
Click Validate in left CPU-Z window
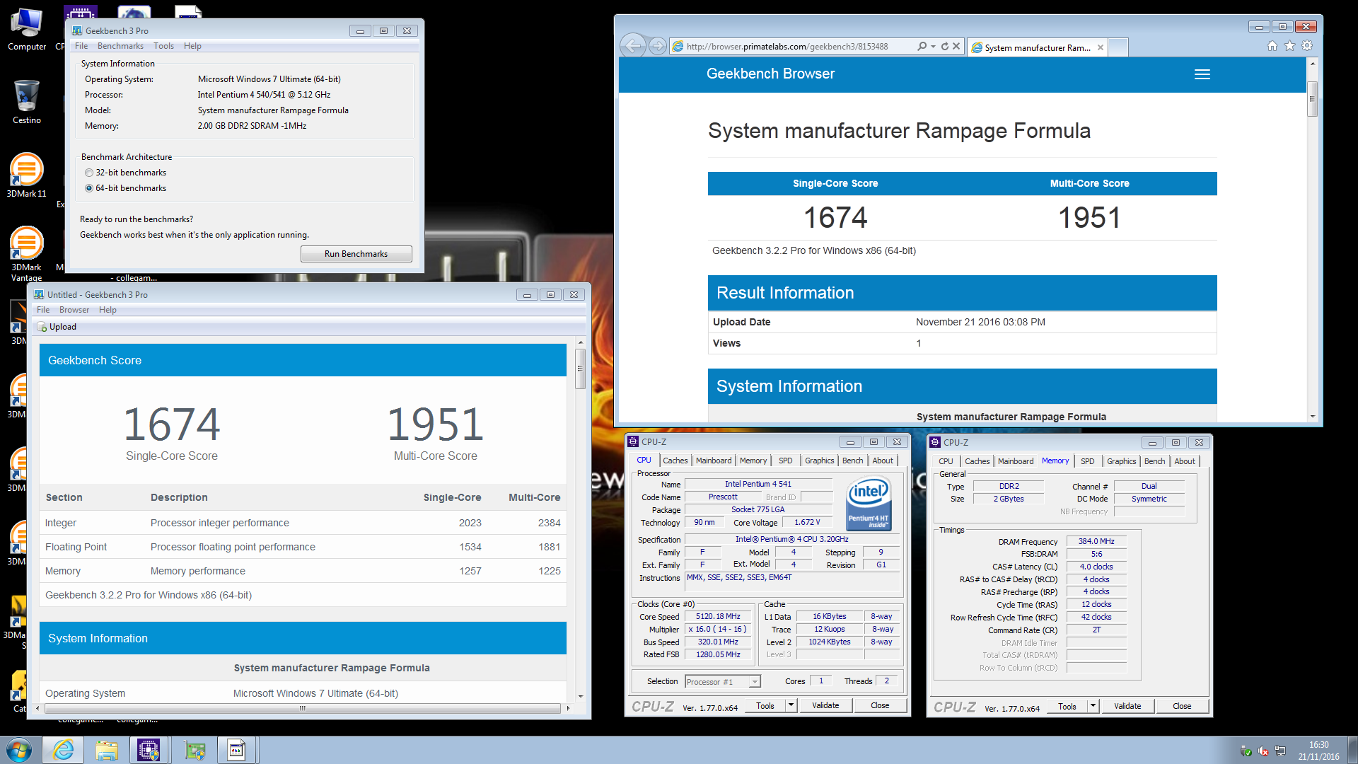[x=825, y=705]
